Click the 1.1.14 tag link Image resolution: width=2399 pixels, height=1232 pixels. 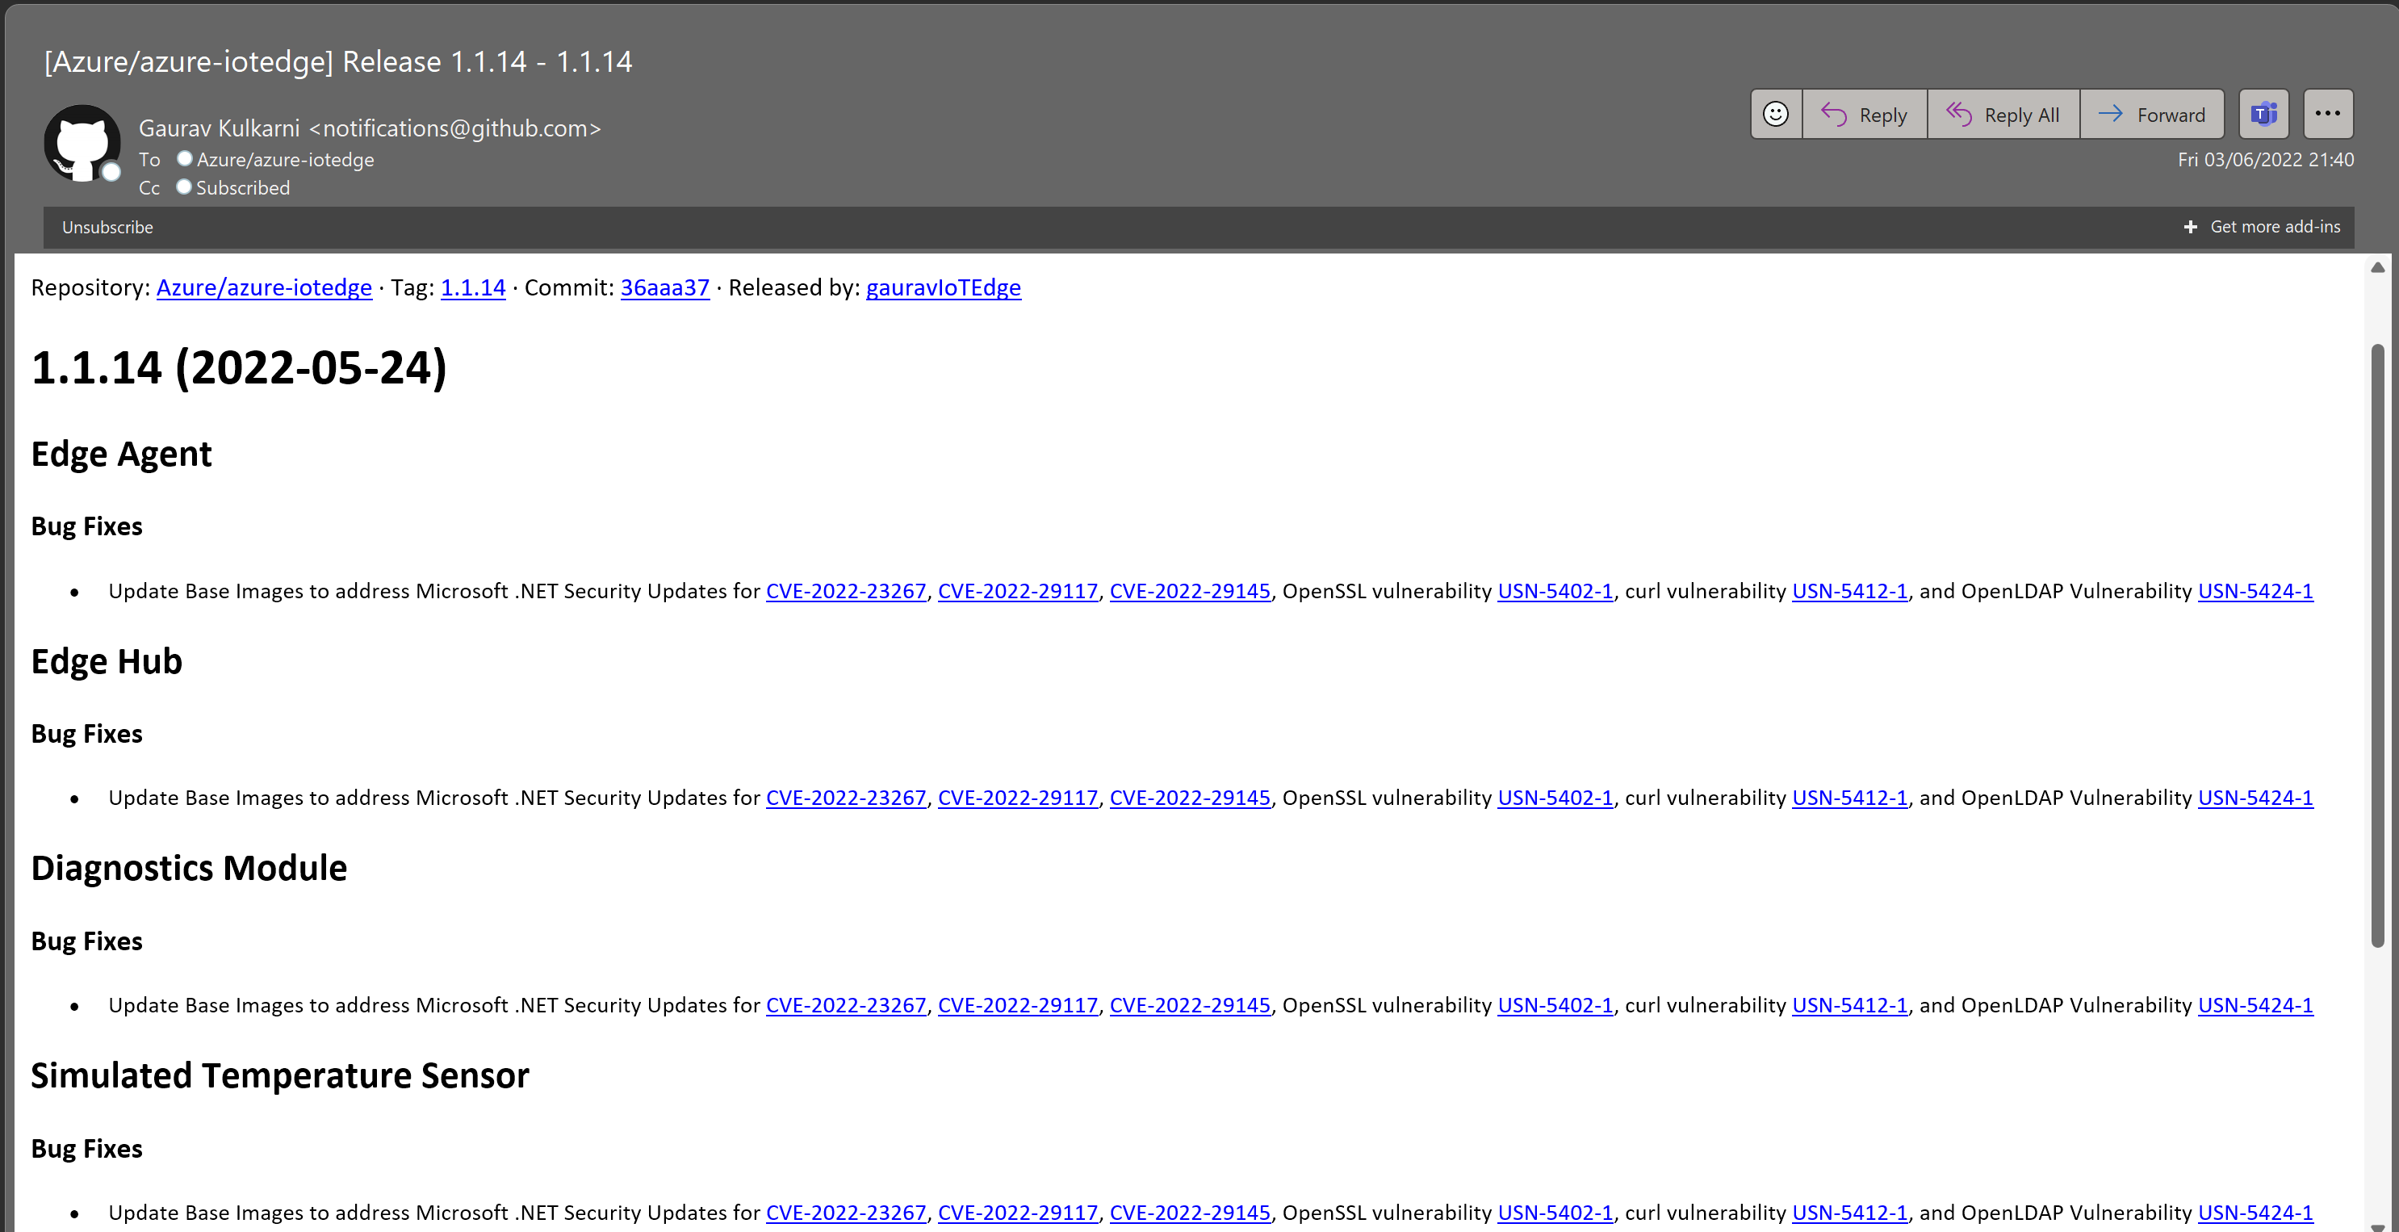pos(471,287)
